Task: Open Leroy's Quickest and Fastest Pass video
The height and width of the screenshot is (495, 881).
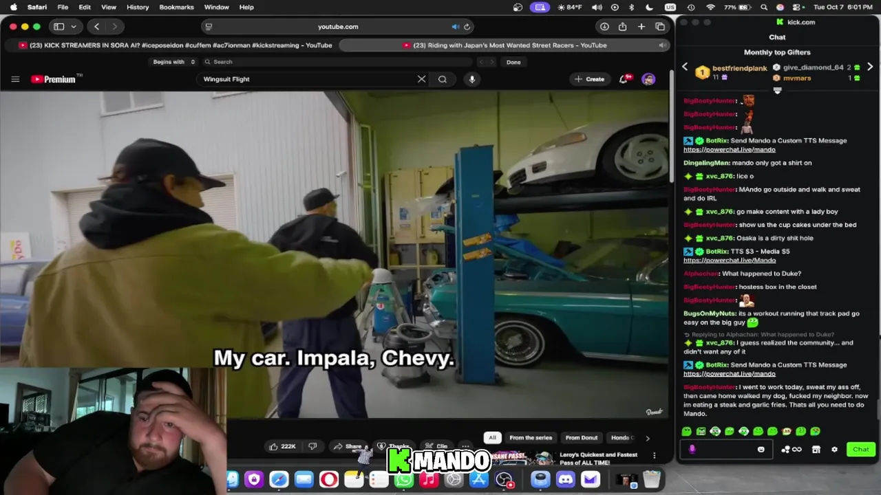Action: pos(597,459)
